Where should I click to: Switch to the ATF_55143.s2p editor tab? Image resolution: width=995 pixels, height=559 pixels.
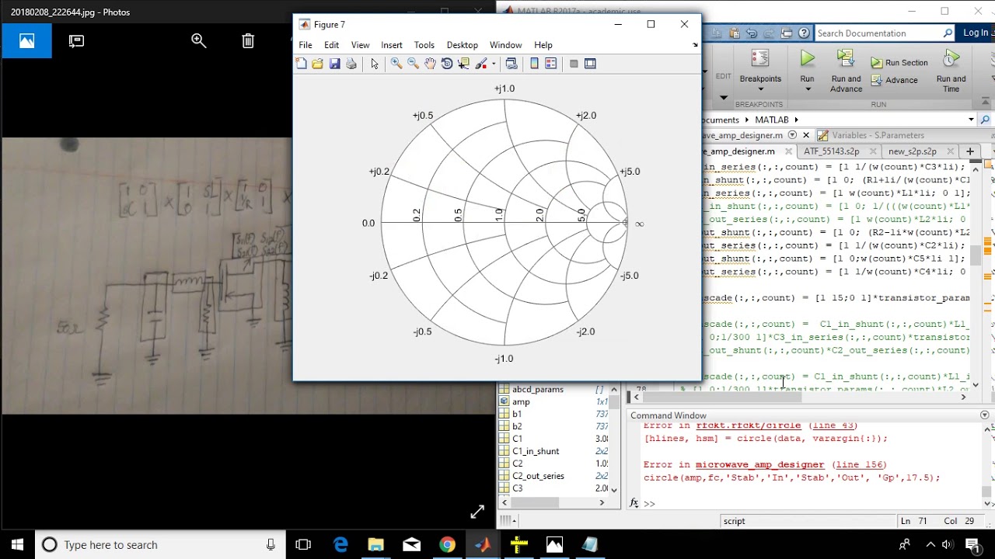(831, 151)
